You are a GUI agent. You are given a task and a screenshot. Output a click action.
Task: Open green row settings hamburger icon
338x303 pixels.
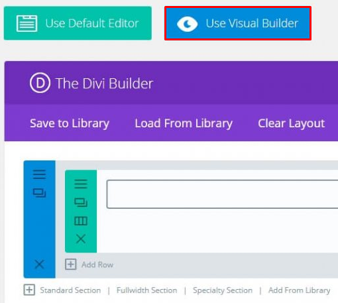coord(81,184)
